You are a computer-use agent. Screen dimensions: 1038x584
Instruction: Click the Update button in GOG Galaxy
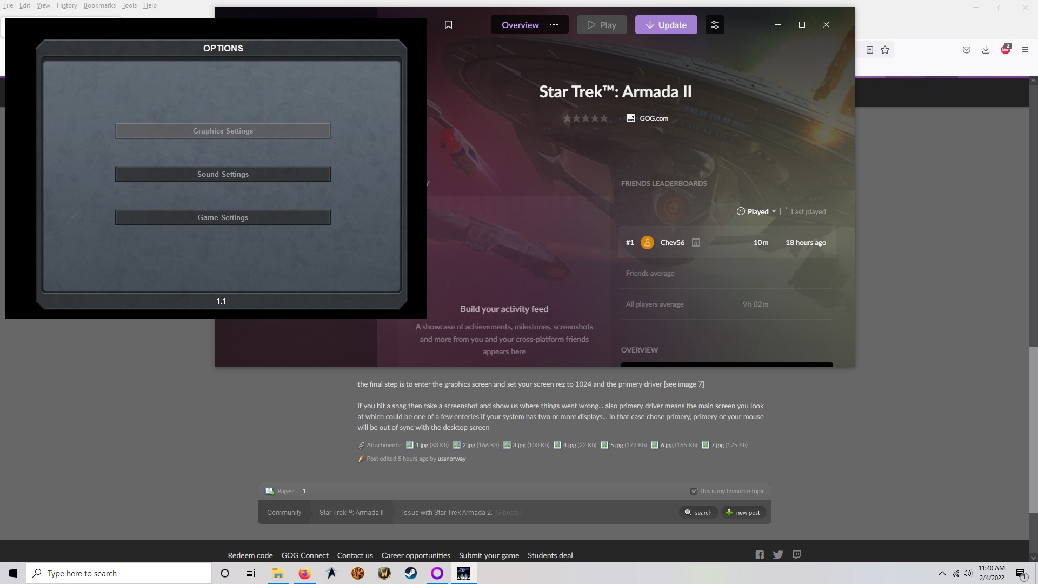point(666,25)
